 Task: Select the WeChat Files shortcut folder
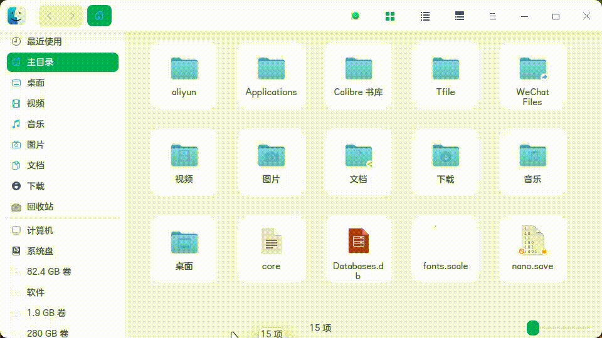coord(532,76)
